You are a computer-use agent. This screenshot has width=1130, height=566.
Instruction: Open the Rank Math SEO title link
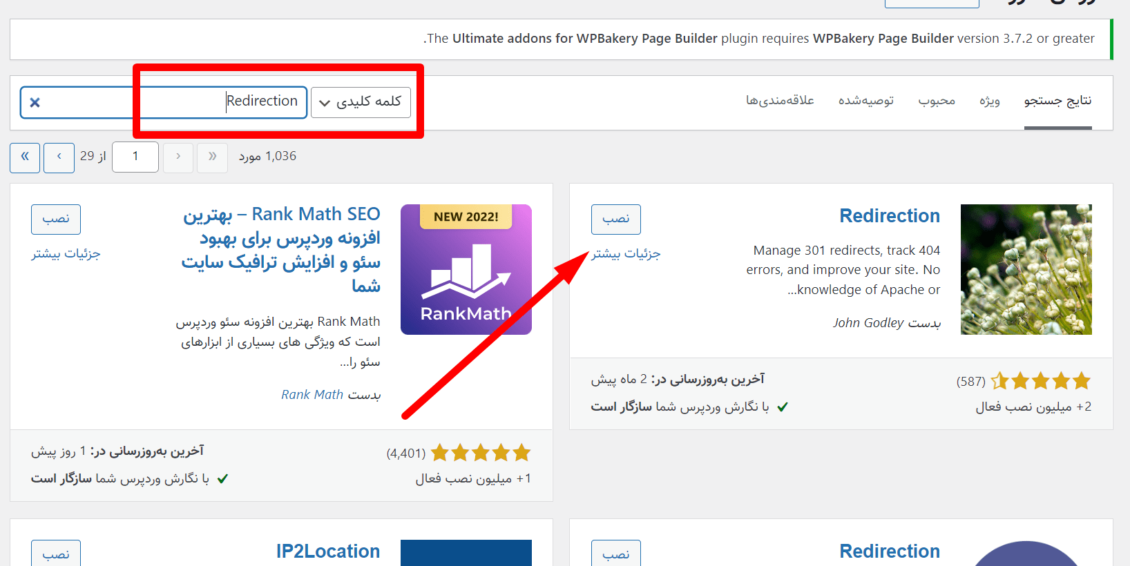coord(281,250)
